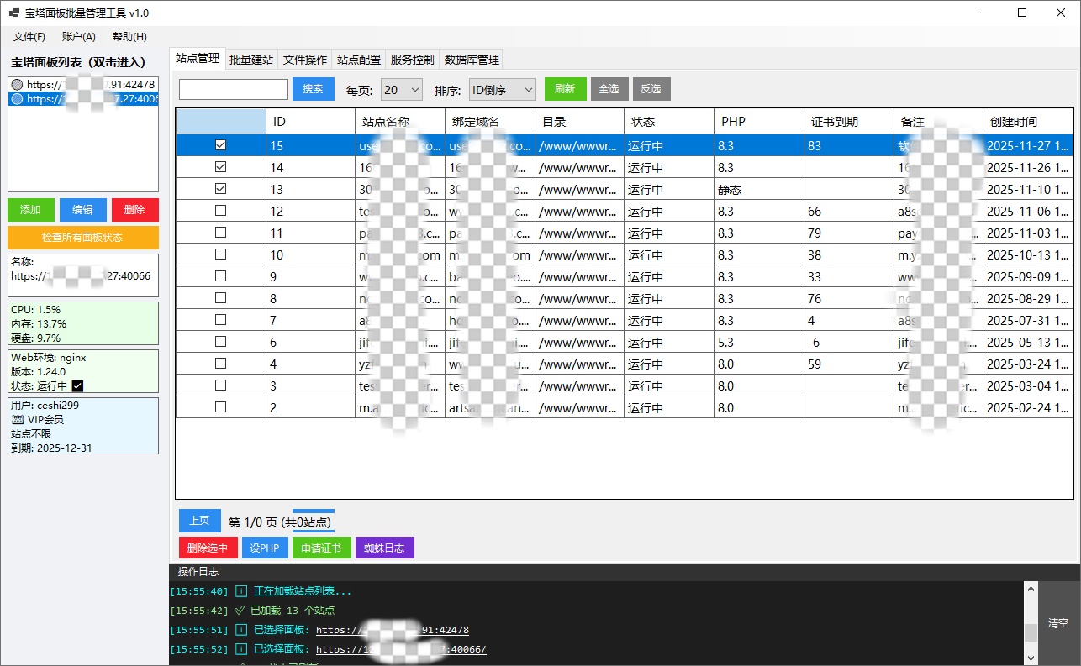1081x666 pixels.
Task: Open the 帮助(H) menu
Action: coord(129,37)
